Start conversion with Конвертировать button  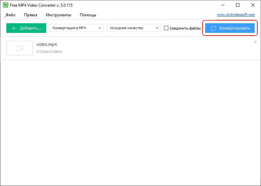tap(230, 28)
